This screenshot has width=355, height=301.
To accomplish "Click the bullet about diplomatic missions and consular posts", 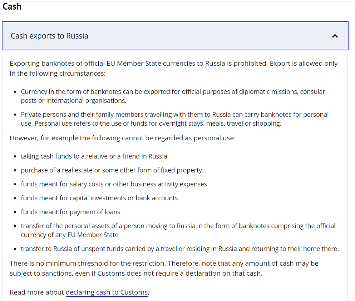I will coord(173,96).
